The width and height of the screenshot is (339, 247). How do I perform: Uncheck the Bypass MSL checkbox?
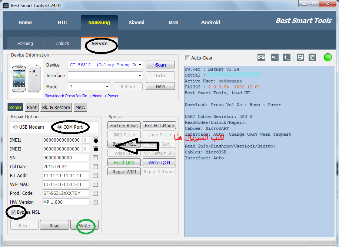[13, 212]
